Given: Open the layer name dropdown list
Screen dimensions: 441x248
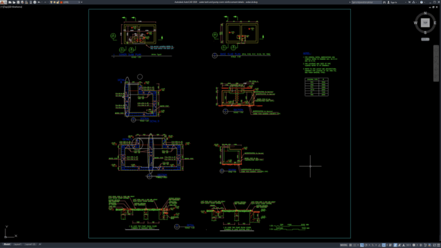Looking at the screenshot, I should [71, 2].
